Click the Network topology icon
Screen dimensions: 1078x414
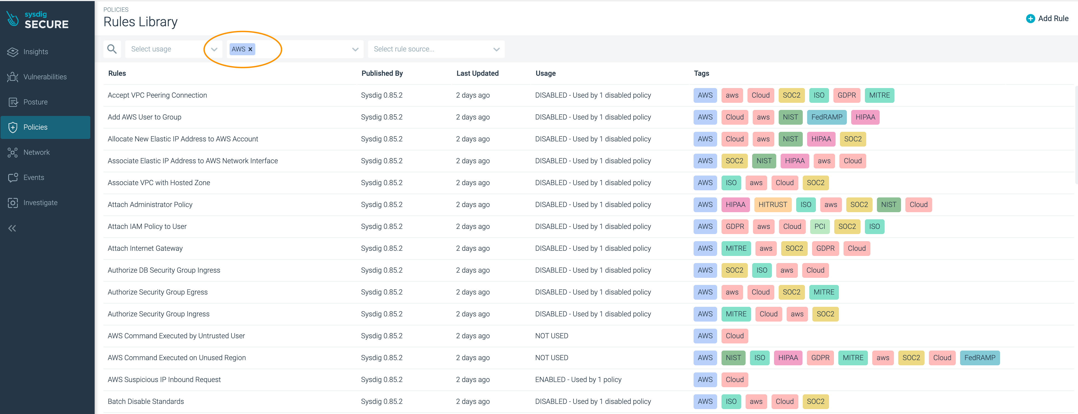13,152
